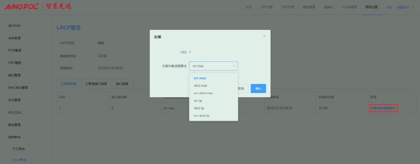Choose src-dest-mac option
The width and height of the screenshot is (420, 164).
click(203, 93)
